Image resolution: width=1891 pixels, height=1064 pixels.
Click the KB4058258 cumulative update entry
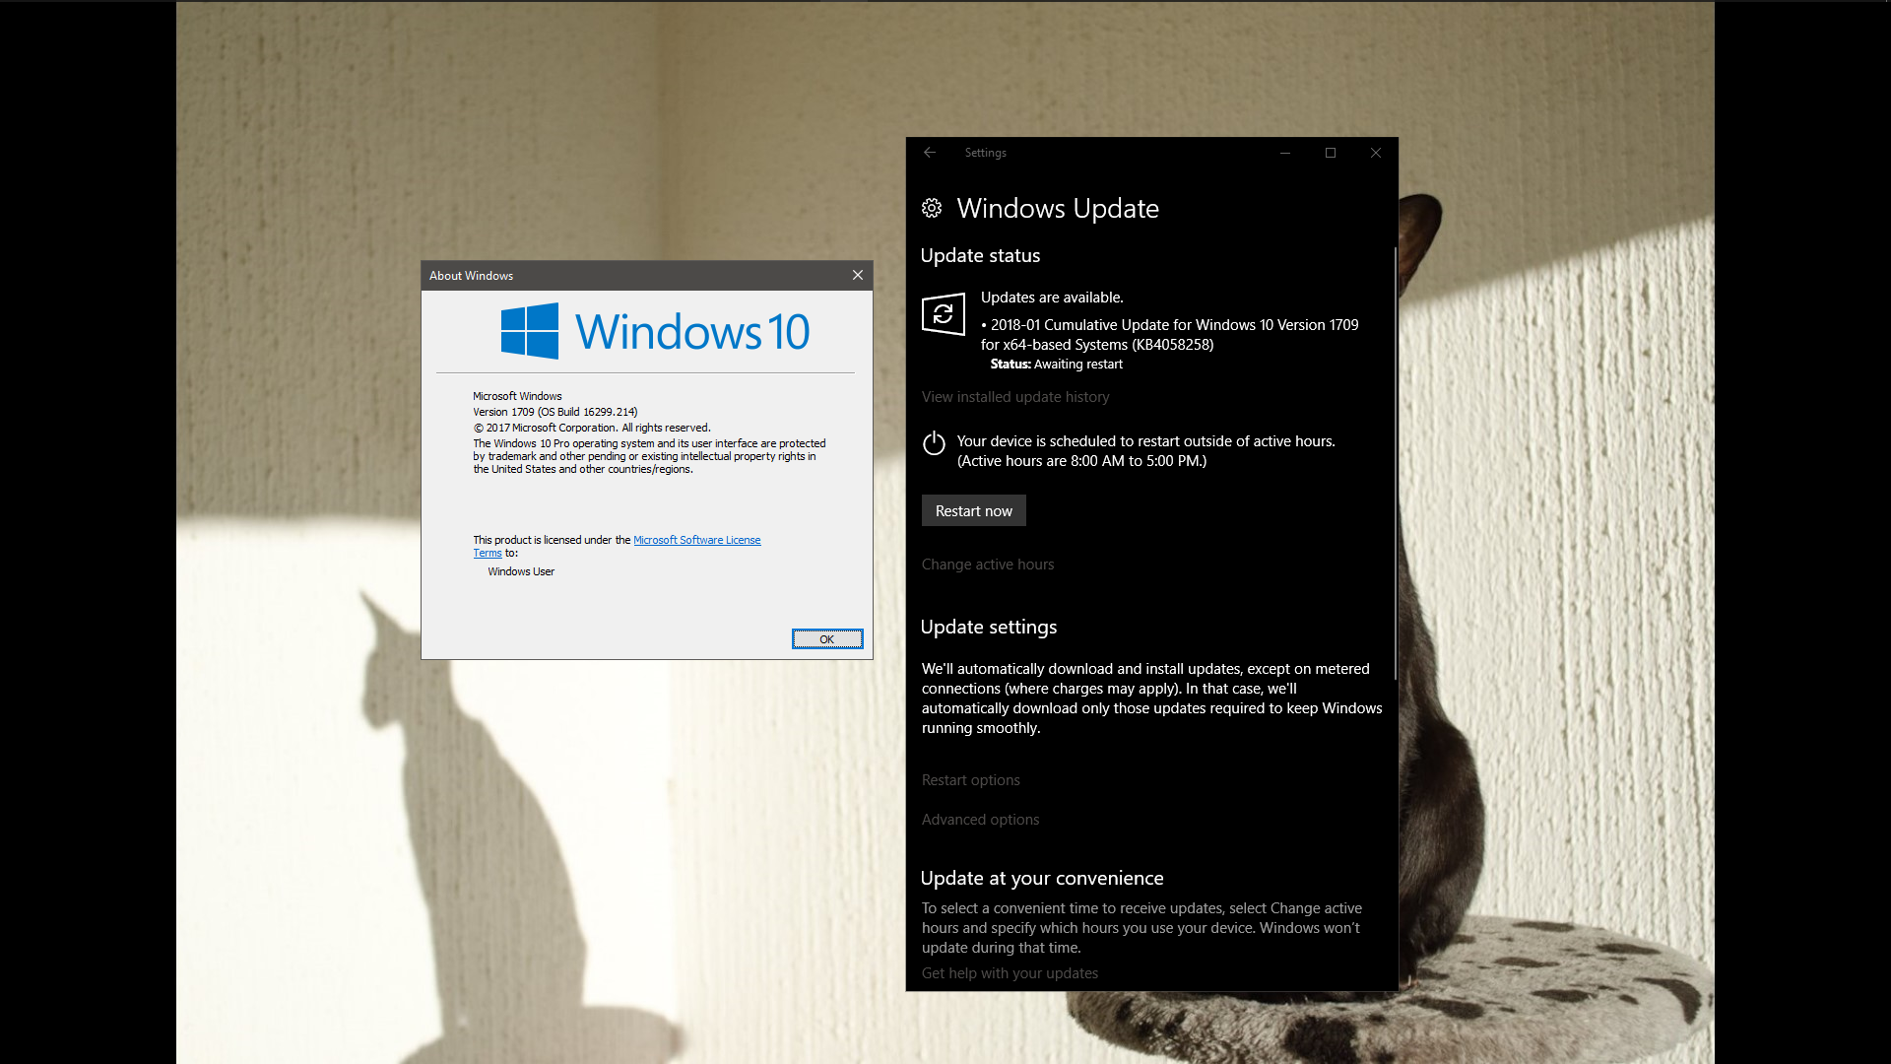[1172, 335]
